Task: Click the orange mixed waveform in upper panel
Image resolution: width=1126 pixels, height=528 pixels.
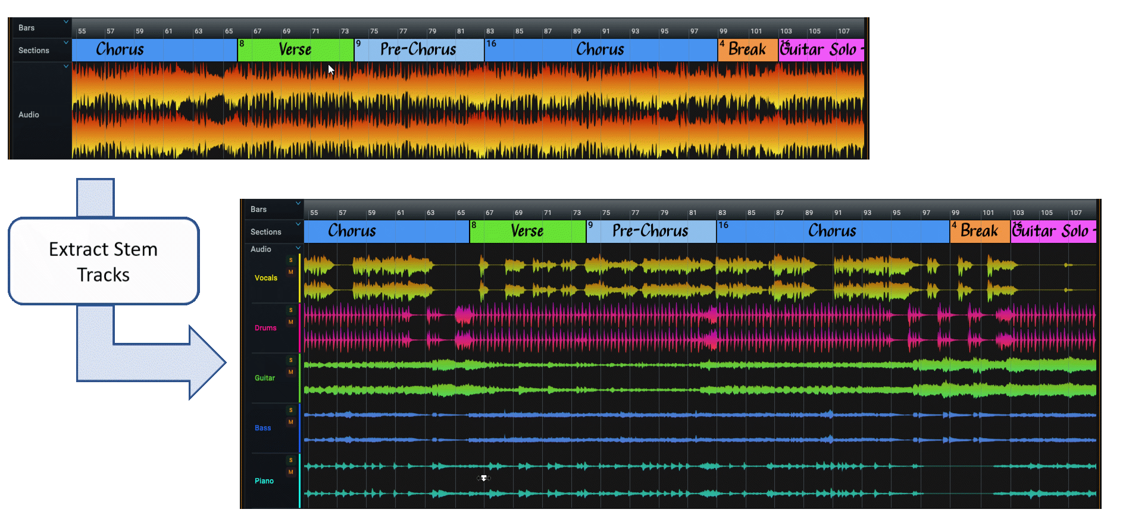Action: pyautogui.click(x=468, y=111)
